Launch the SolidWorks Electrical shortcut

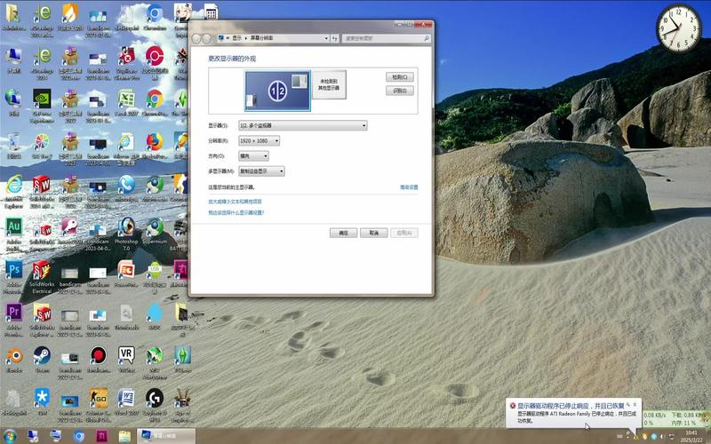tap(42, 269)
